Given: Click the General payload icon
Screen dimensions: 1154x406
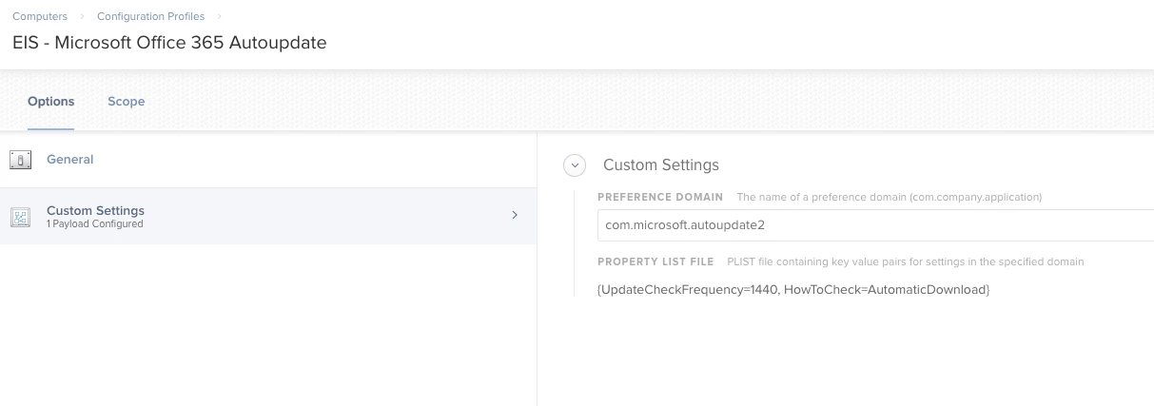Looking at the screenshot, I should click(20, 160).
